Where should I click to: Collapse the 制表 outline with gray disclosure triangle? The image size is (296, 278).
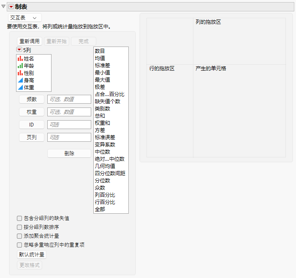[x=3, y=6]
